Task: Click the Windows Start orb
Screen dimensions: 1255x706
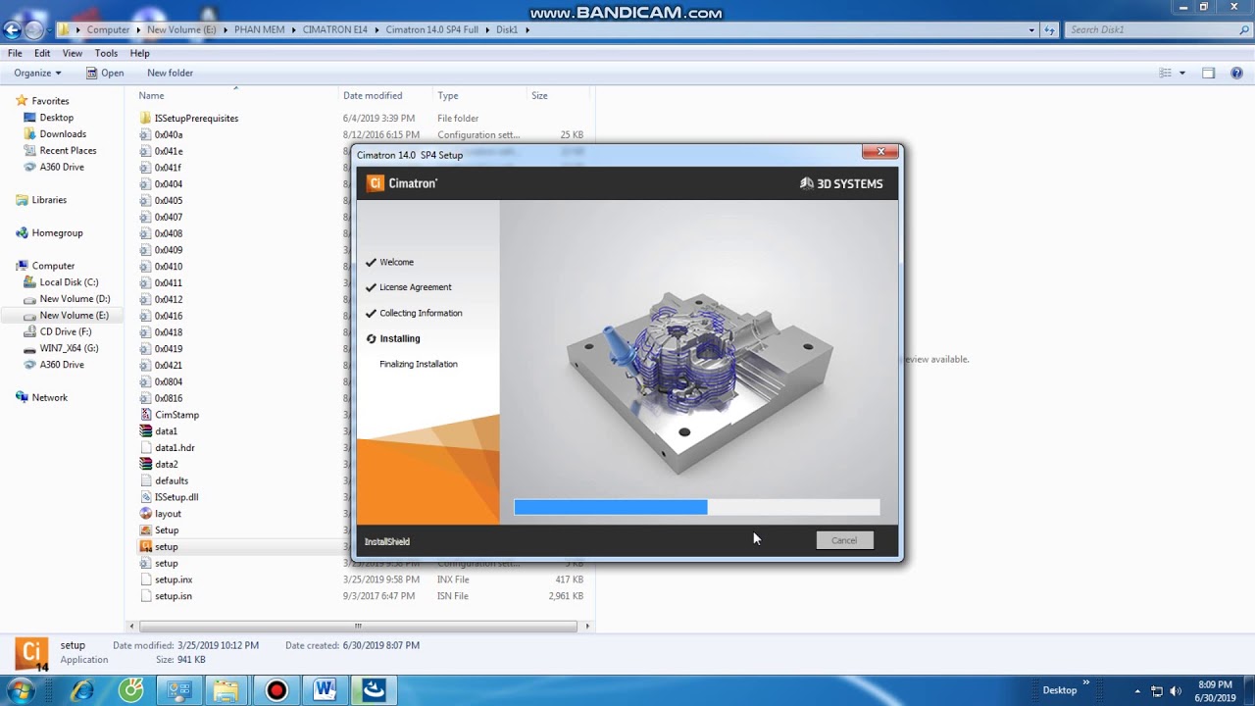Action: click(21, 690)
